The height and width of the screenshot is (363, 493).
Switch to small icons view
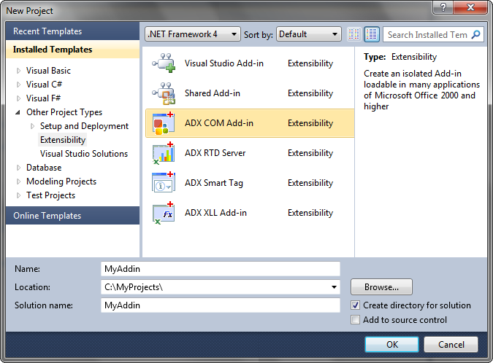click(x=354, y=34)
